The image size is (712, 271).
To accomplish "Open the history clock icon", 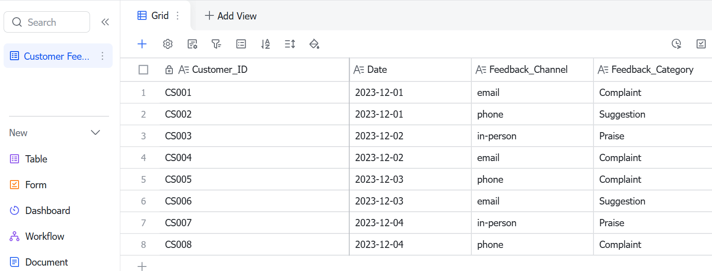I will coord(676,44).
